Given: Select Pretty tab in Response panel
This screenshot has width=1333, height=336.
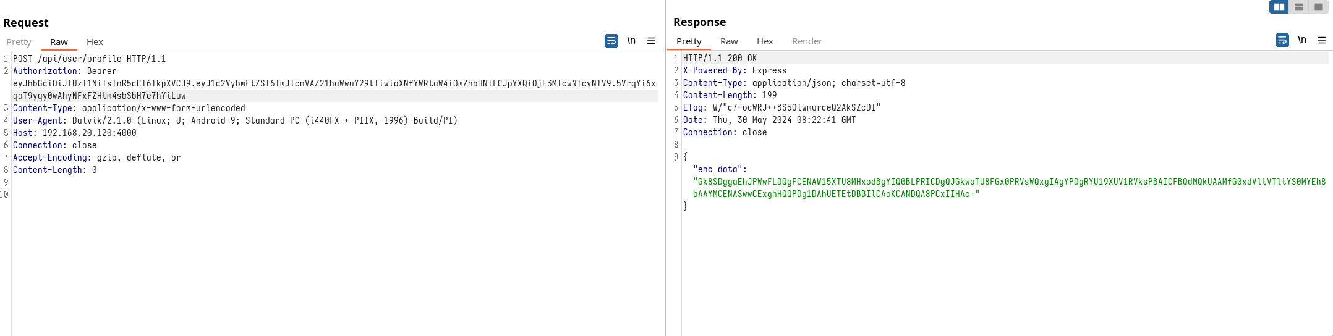Looking at the screenshot, I should tap(689, 41).
